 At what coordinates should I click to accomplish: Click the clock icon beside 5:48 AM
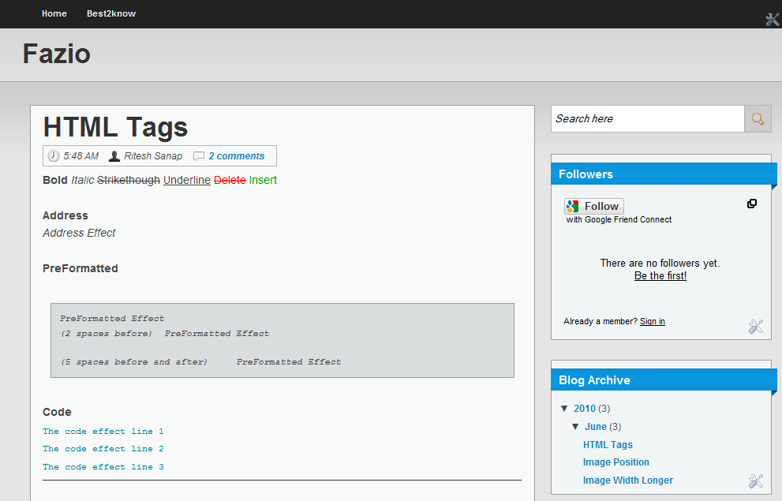[54, 156]
